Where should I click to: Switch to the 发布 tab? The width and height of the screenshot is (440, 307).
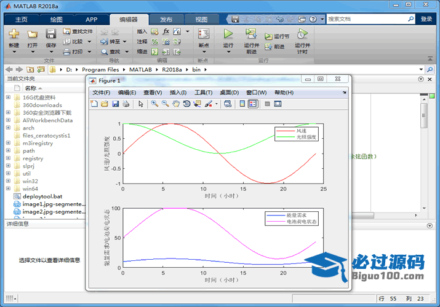click(166, 19)
